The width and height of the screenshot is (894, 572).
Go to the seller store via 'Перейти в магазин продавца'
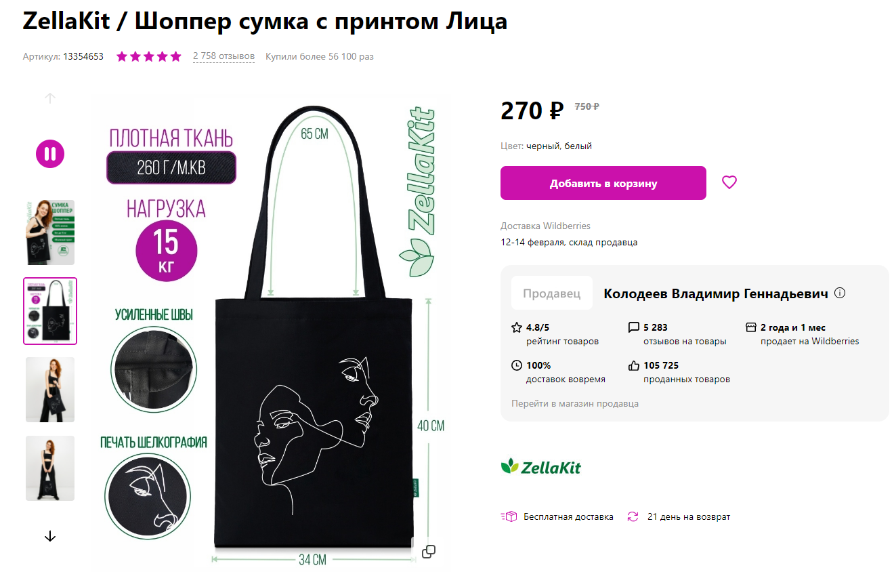tap(575, 403)
